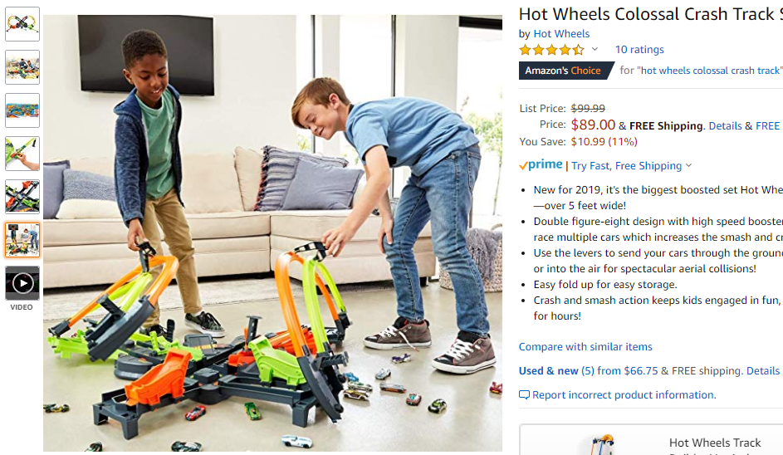Select the first product thumbnail of the track layout
Viewport: 783px width, 455px height.
click(22, 24)
